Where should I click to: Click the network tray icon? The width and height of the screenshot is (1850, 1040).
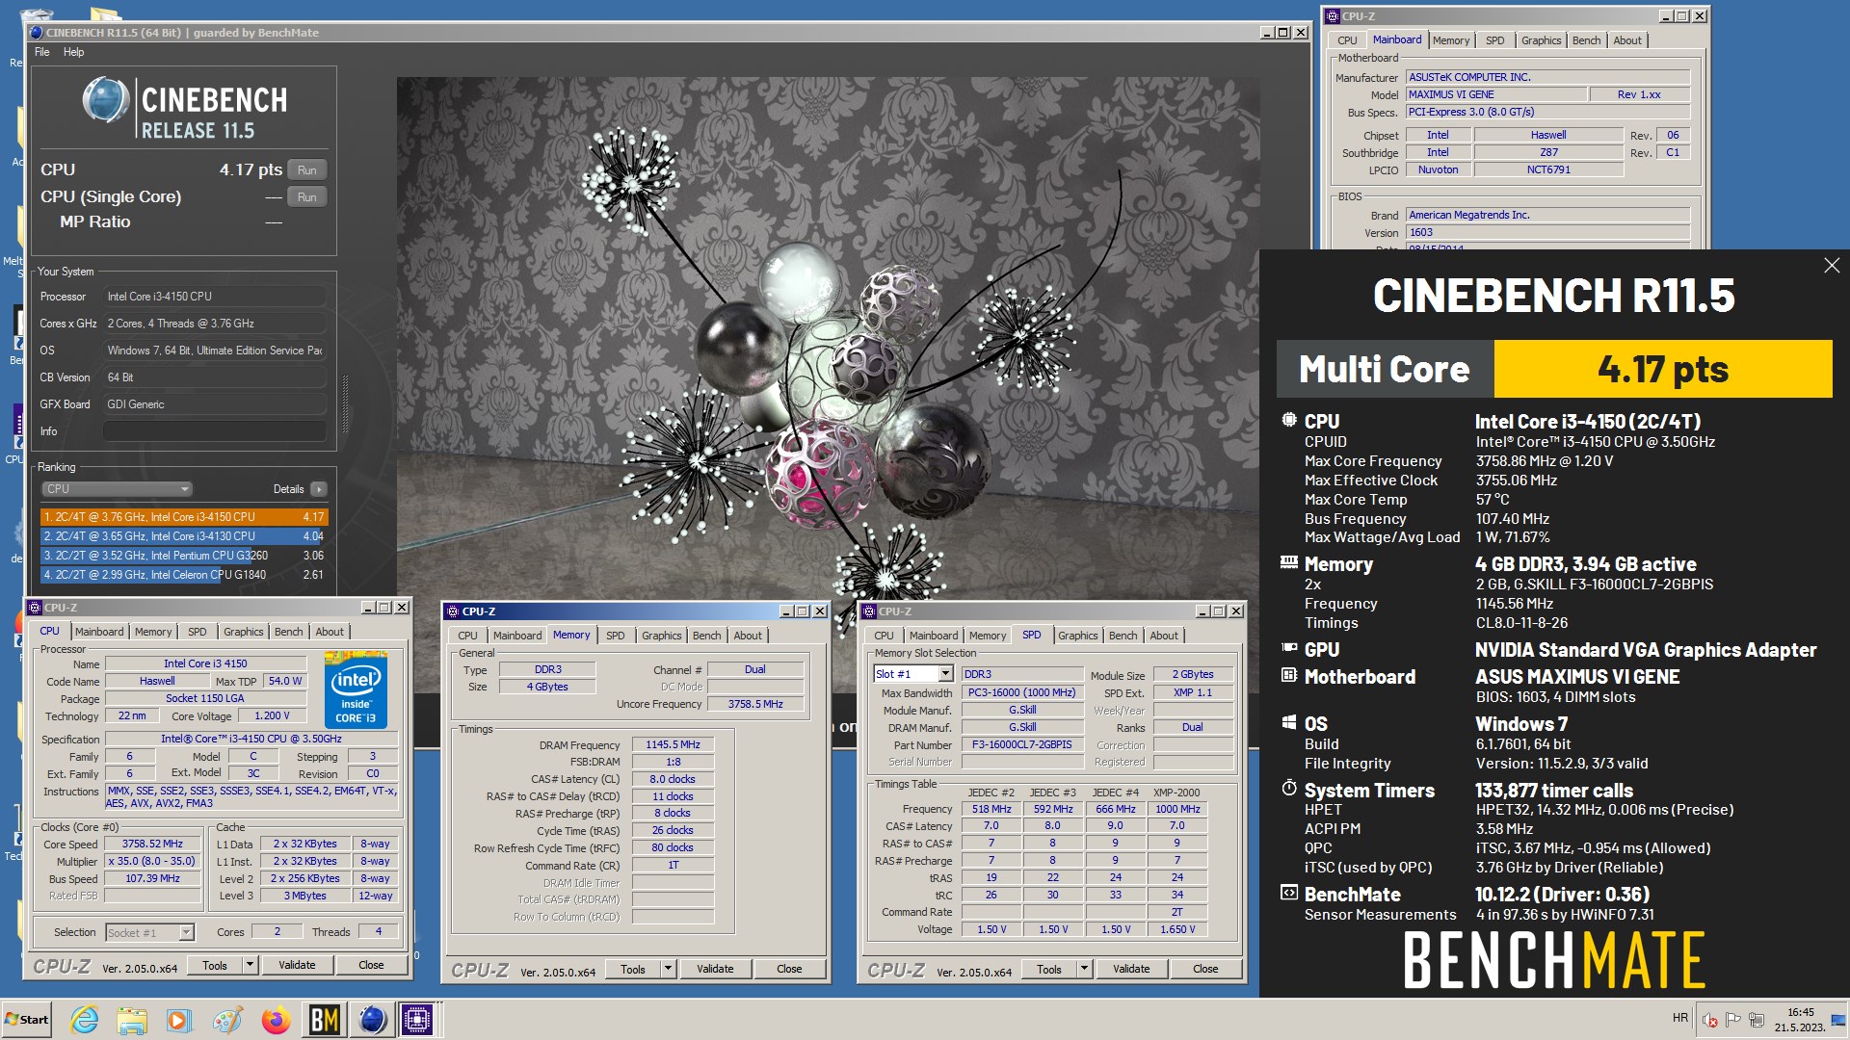click(1756, 1020)
